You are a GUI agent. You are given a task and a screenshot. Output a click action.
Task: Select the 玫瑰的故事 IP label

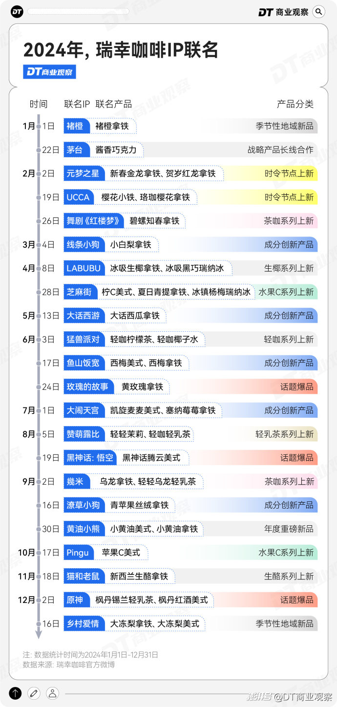pyautogui.click(x=88, y=386)
